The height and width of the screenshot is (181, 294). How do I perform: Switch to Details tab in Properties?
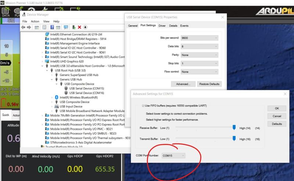point(173,26)
